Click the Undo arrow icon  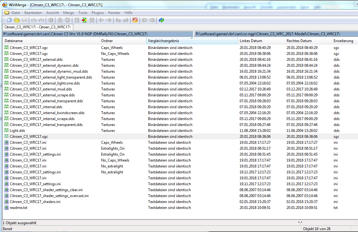[x=34, y=20]
